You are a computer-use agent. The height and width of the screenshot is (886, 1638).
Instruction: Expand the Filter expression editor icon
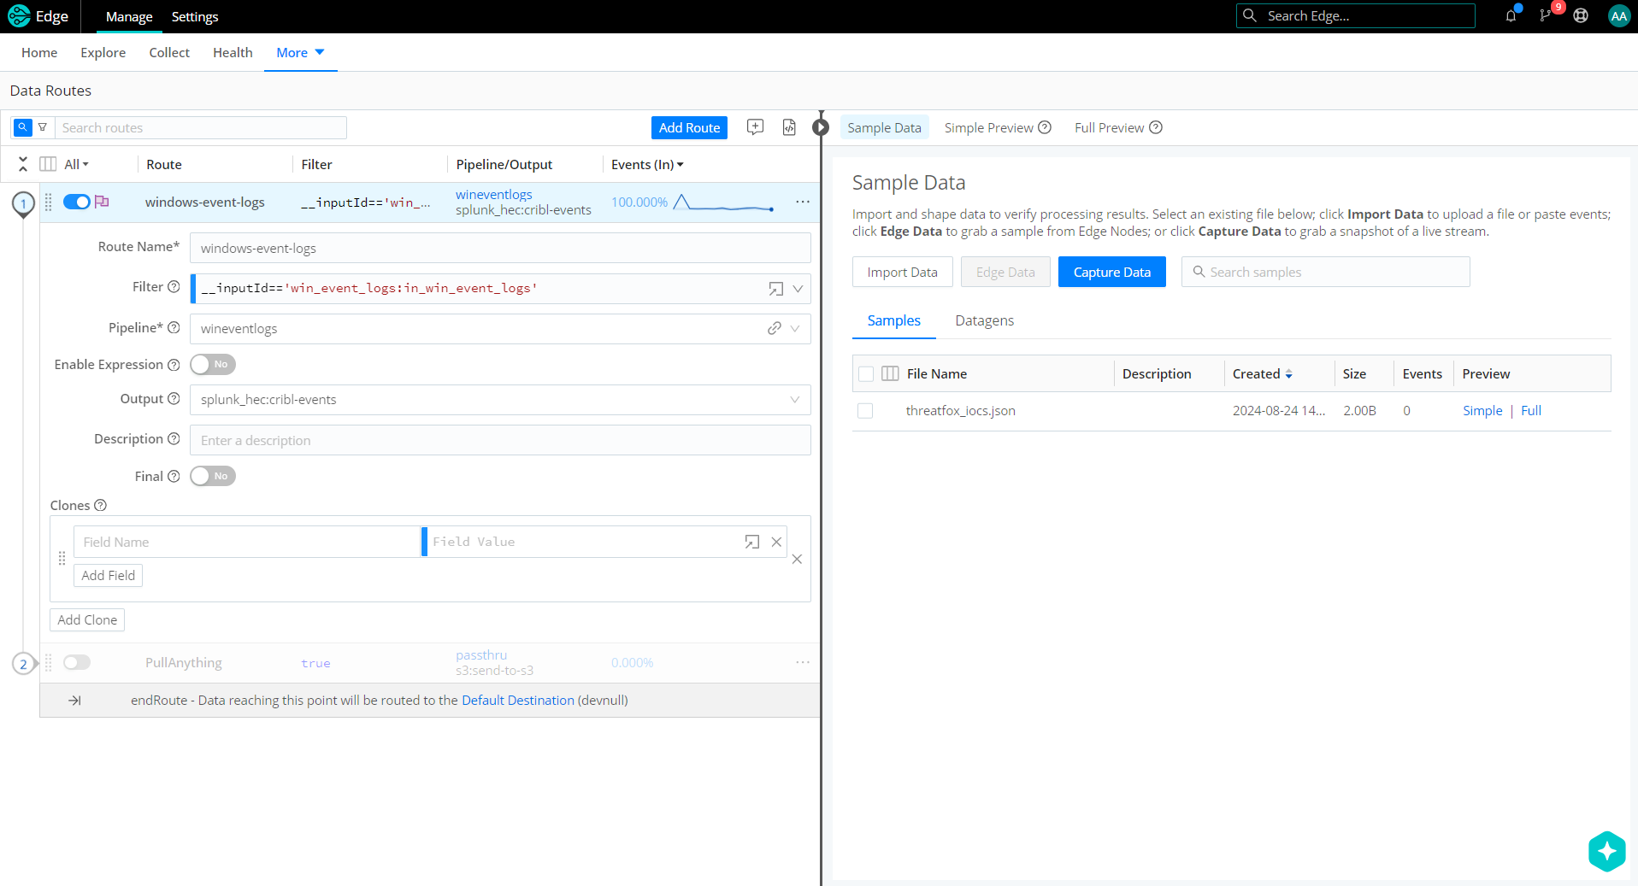[x=775, y=289]
